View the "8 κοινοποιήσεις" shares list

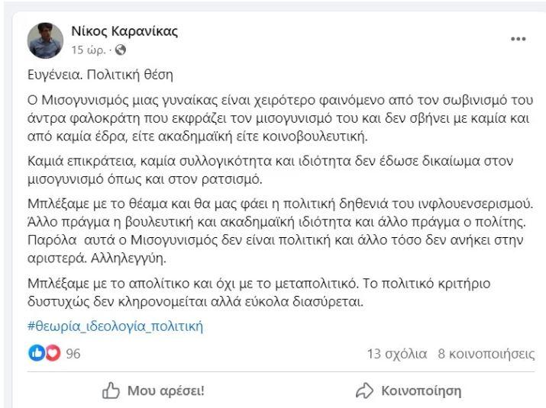tap(486, 354)
